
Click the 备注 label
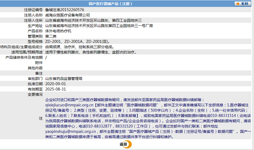click(x=39, y=73)
